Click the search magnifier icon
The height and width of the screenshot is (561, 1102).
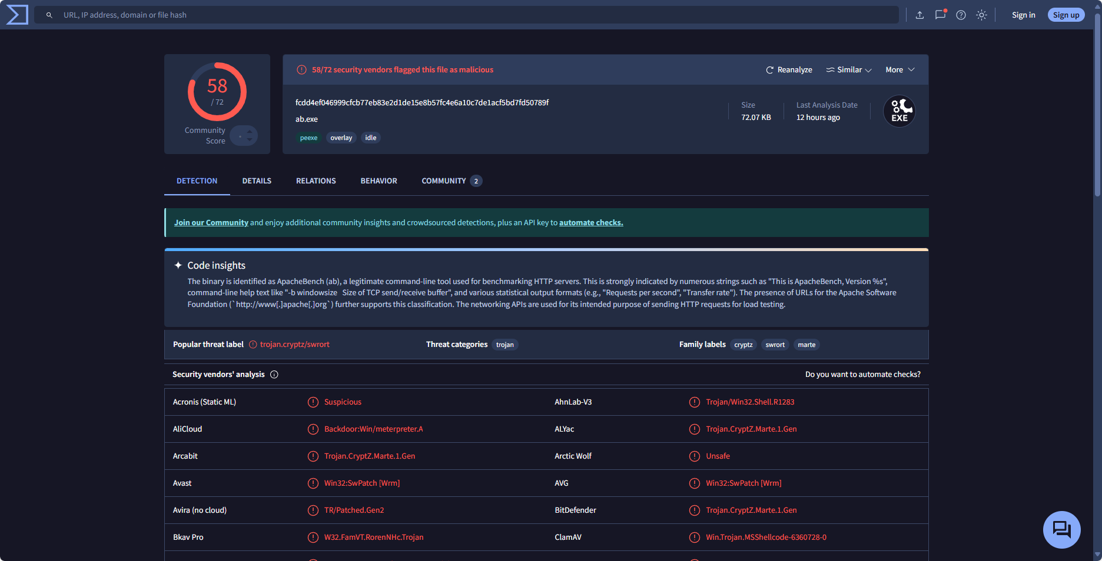[x=49, y=15]
